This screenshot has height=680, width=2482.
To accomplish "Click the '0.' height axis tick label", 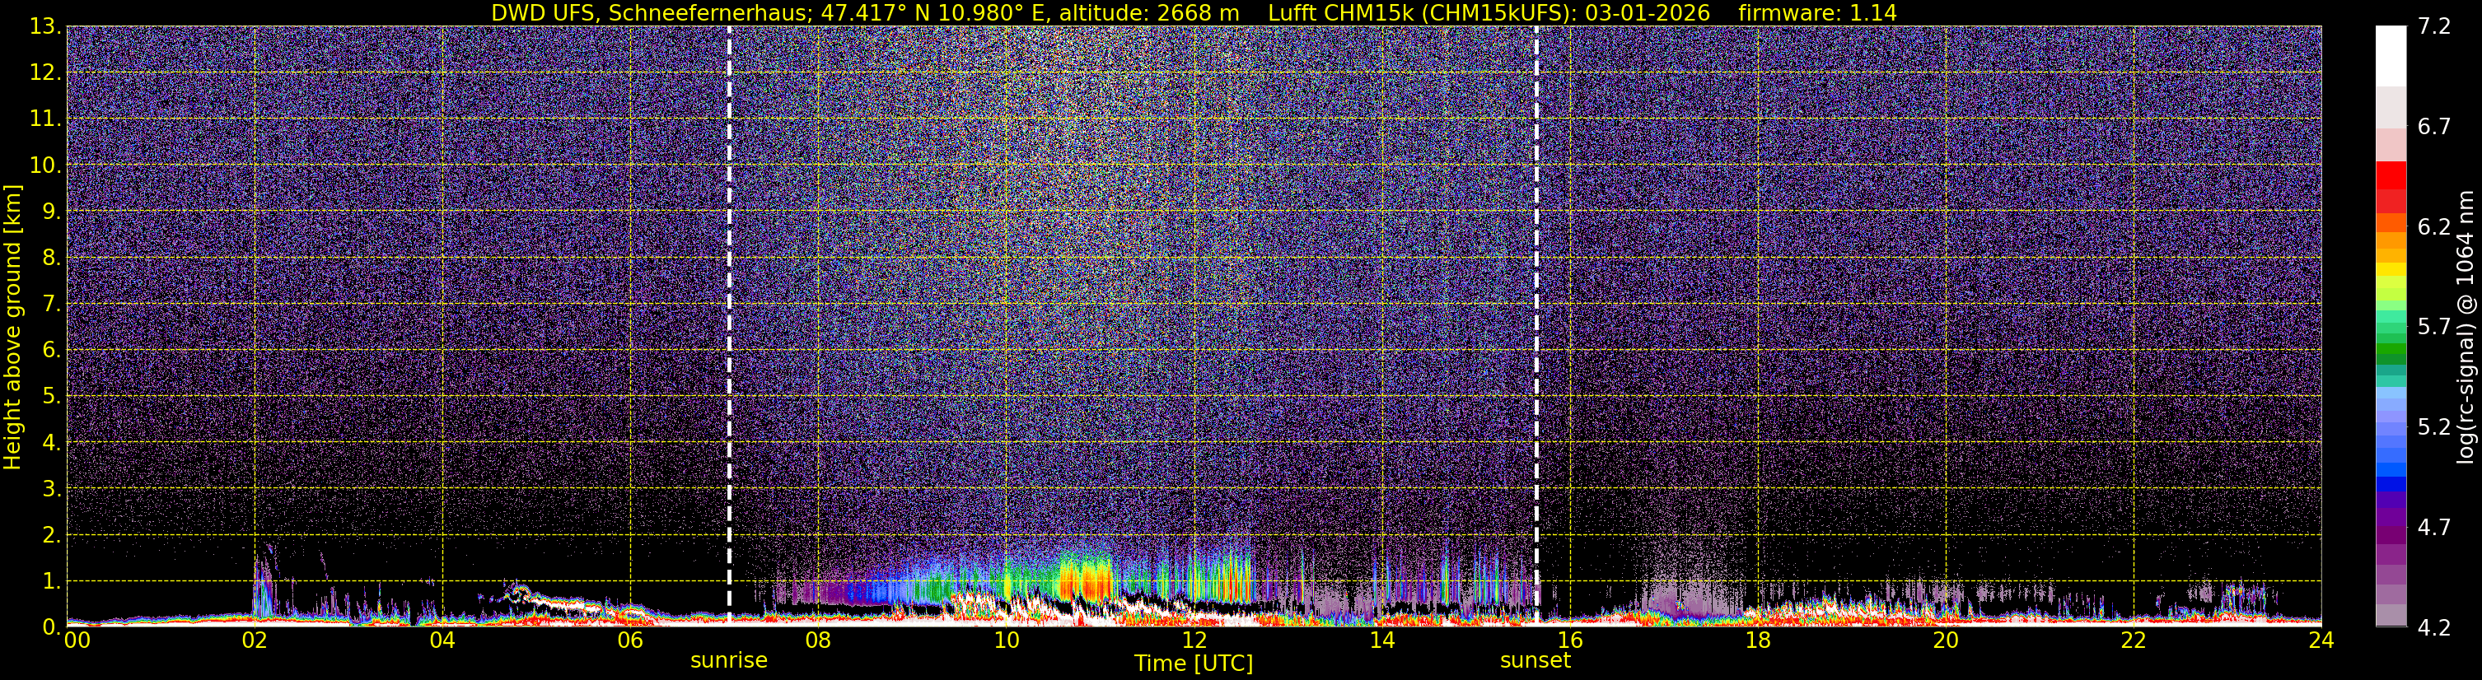I will click(51, 627).
